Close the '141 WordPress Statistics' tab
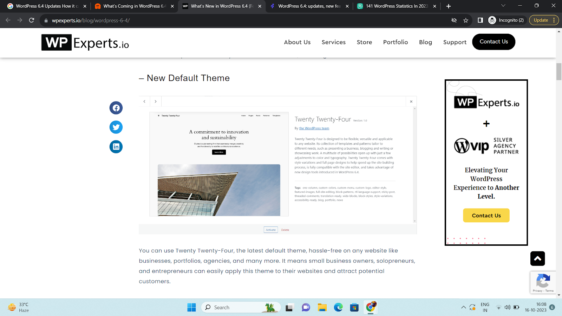Image resolution: width=562 pixels, height=316 pixels. 434,6
